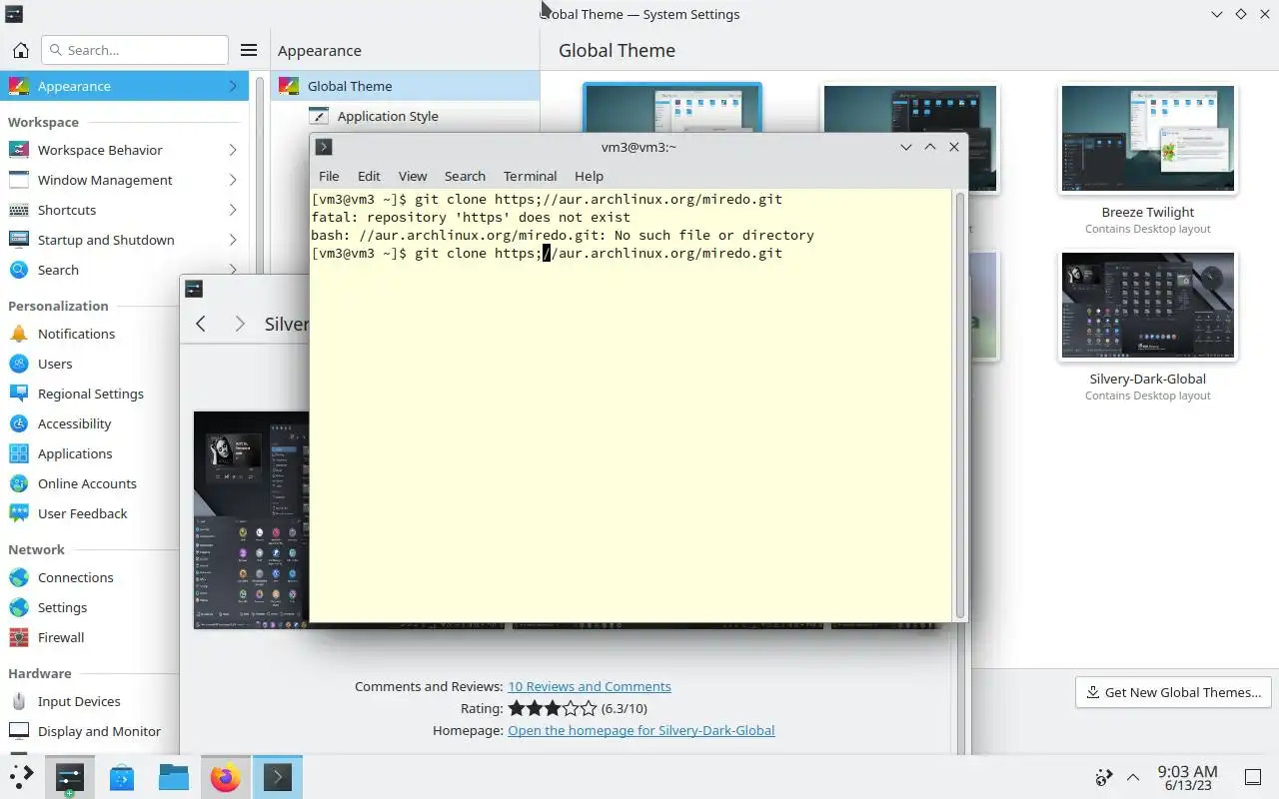Open the terminal Edit menu
The height and width of the screenshot is (799, 1279).
click(369, 176)
